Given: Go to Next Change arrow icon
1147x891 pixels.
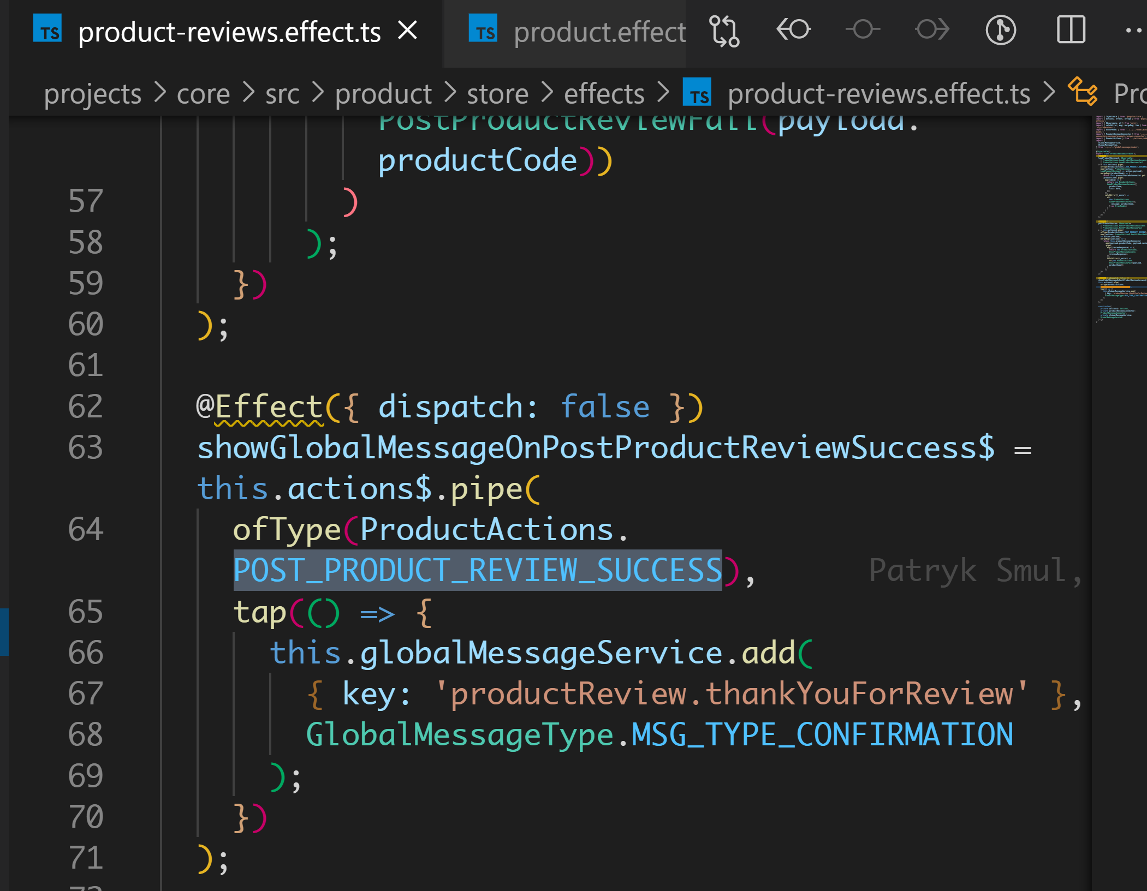Looking at the screenshot, I should (932, 29).
